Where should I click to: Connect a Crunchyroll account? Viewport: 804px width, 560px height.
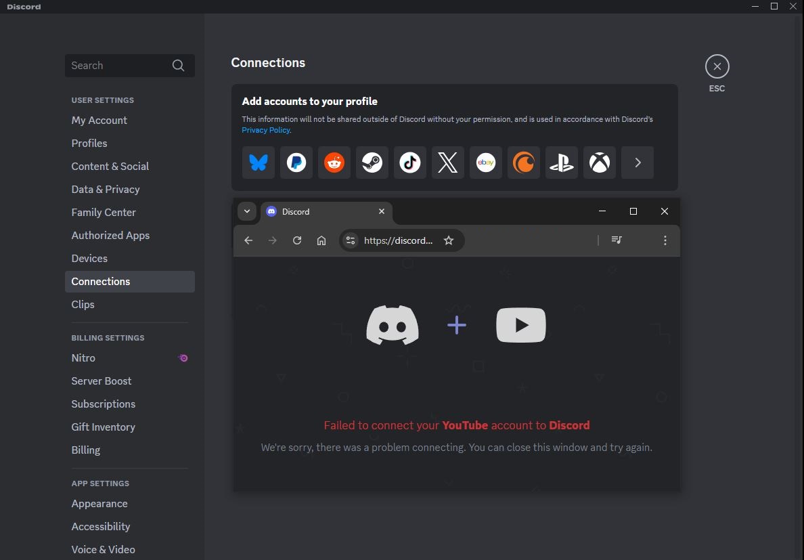(x=524, y=163)
